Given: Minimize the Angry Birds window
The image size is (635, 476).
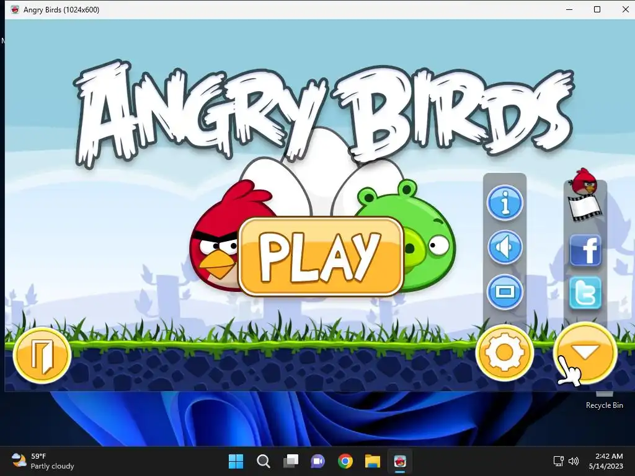Looking at the screenshot, I should pos(569,9).
